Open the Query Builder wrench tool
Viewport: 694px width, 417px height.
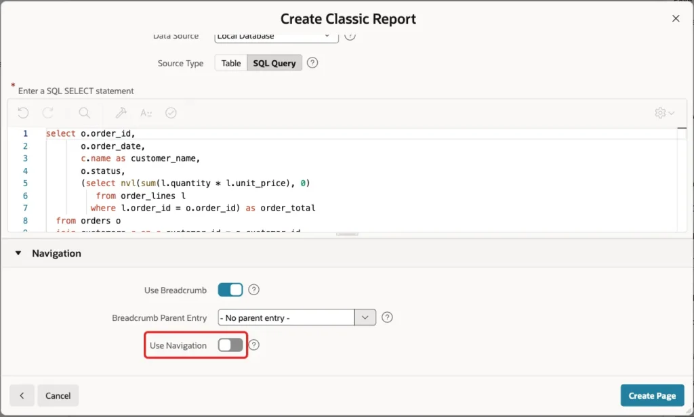tap(121, 113)
